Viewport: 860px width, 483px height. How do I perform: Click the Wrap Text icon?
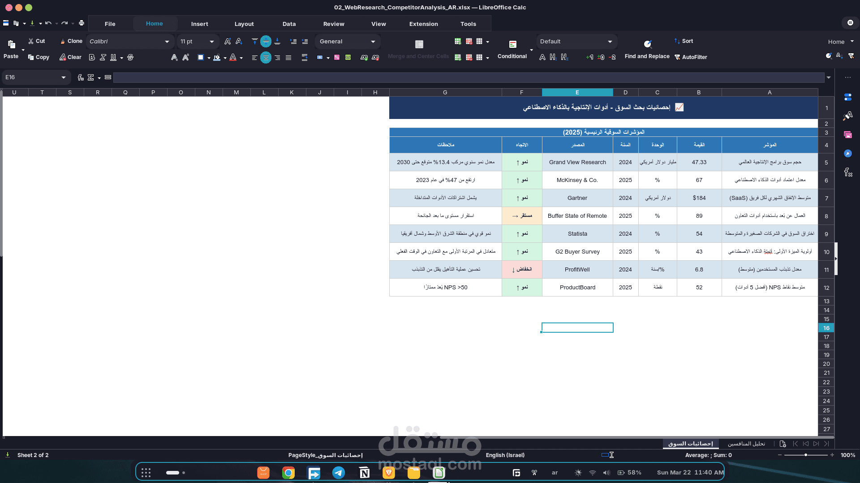(x=305, y=57)
